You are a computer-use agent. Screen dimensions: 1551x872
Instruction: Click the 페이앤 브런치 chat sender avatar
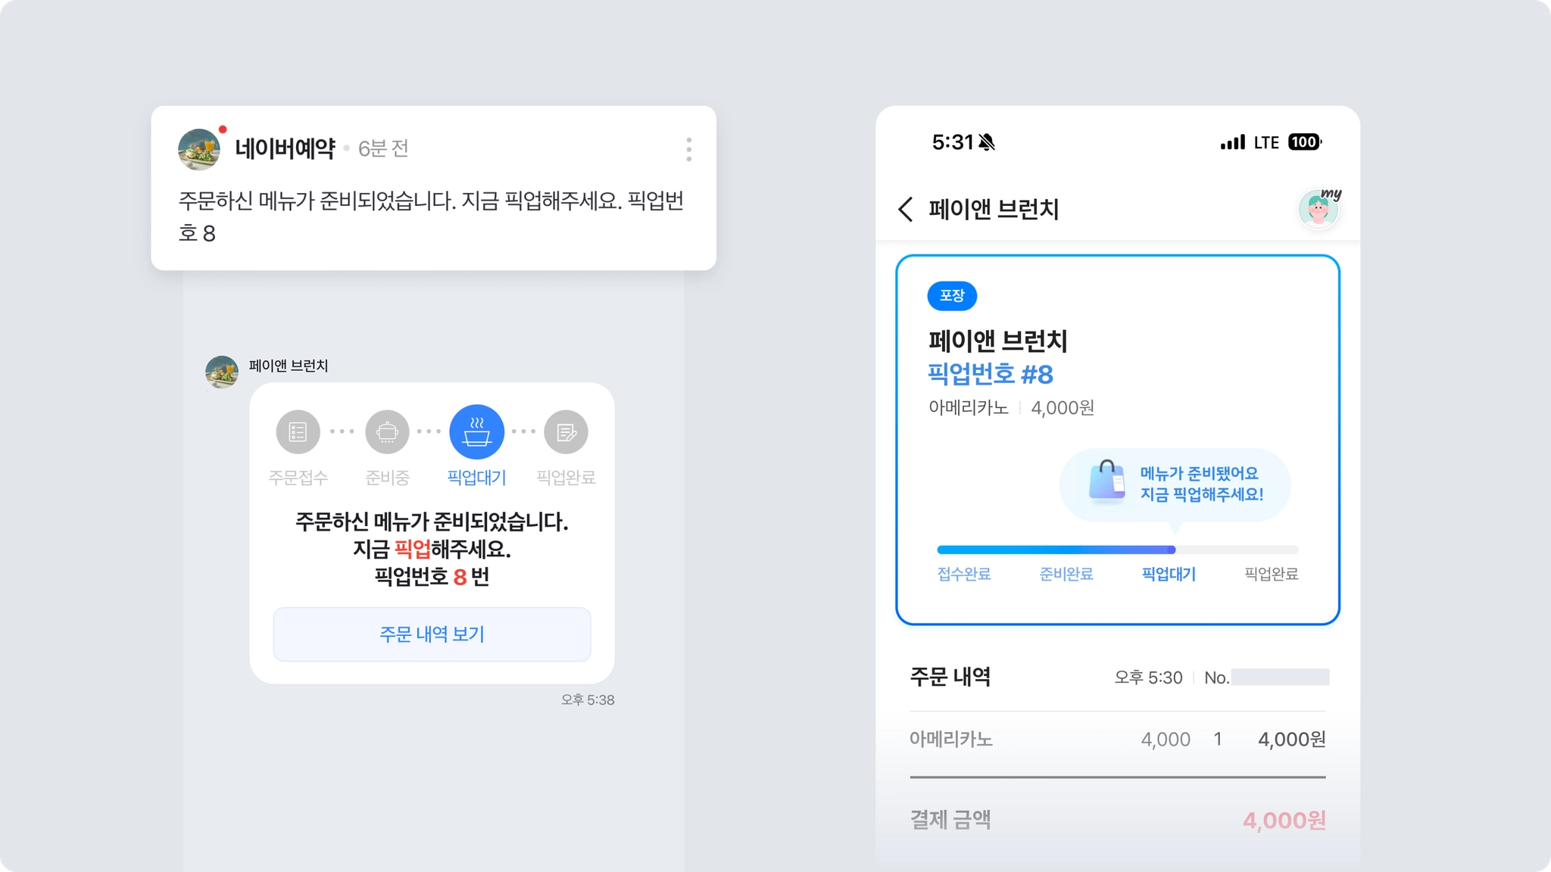pyautogui.click(x=222, y=372)
